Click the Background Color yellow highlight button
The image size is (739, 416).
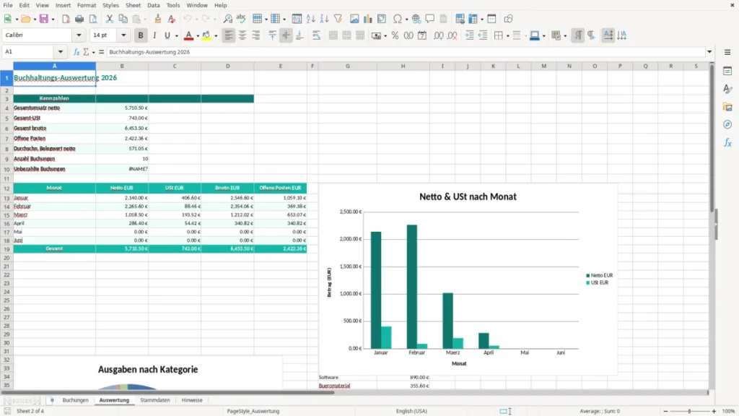tap(206, 35)
